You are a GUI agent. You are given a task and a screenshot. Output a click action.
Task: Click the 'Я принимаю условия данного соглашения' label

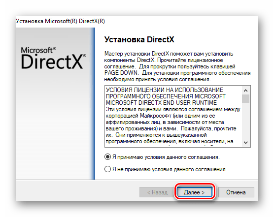pyautogui.click(x=166, y=157)
